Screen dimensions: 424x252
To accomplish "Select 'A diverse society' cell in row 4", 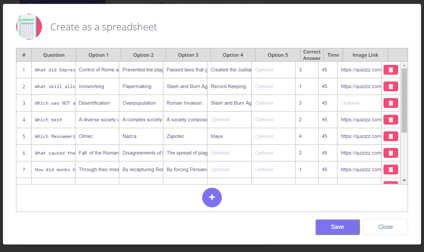I will [97, 120].
